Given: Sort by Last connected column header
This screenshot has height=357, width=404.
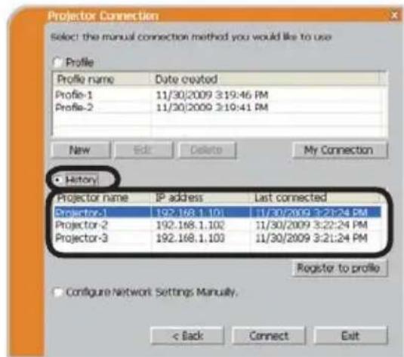Looking at the screenshot, I should [x=315, y=198].
